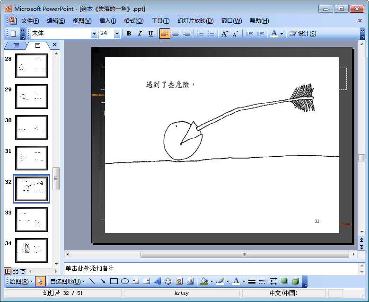Viewport: 369px width, 302px height.
Task: Increase indent level
Action: pos(260,34)
